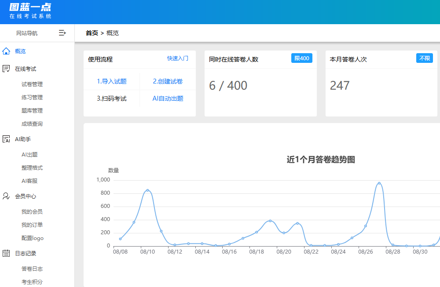Open 概览 in the sidebar

click(x=20, y=51)
